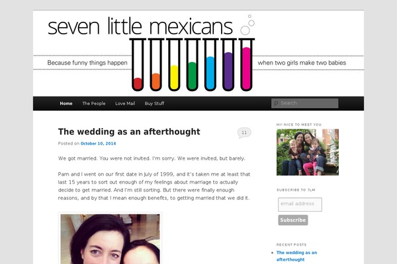Image resolution: width=397 pixels, height=264 pixels.
Task: Open the Buy Stuff page
Action: tap(154, 104)
